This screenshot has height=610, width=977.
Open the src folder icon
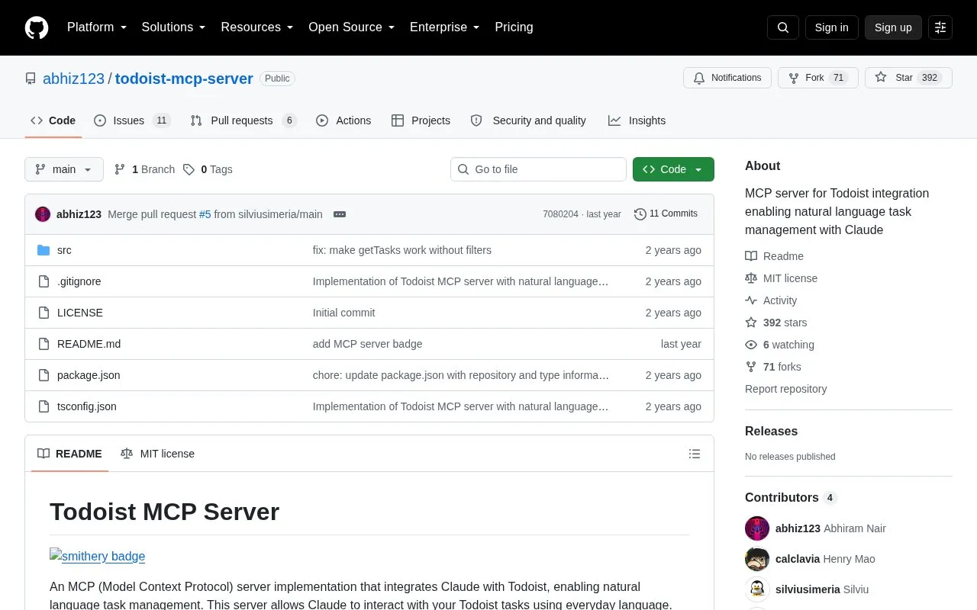pos(44,250)
